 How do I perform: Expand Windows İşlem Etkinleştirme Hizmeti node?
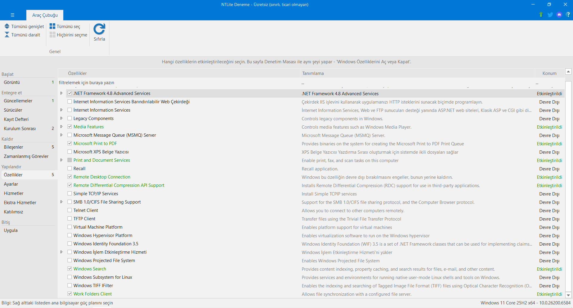click(x=62, y=252)
